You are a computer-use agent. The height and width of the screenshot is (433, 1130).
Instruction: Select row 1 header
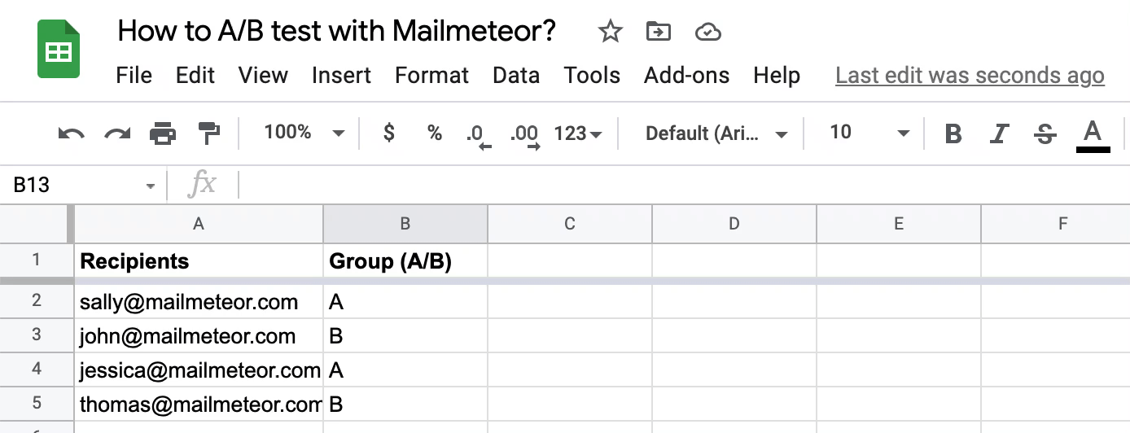[36, 260]
